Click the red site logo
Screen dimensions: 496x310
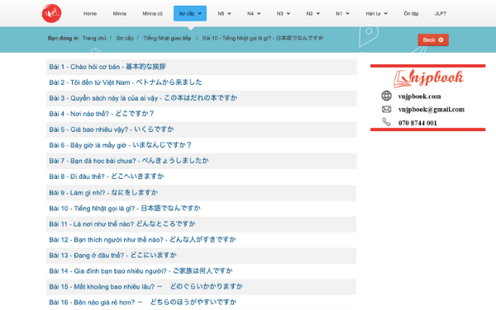click(x=51, y=13)
